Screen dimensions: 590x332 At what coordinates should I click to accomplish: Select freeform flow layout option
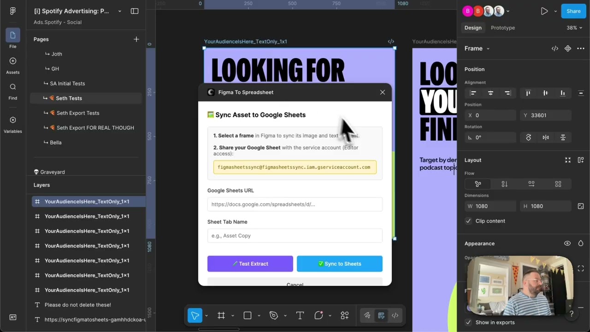click(478, 184)
